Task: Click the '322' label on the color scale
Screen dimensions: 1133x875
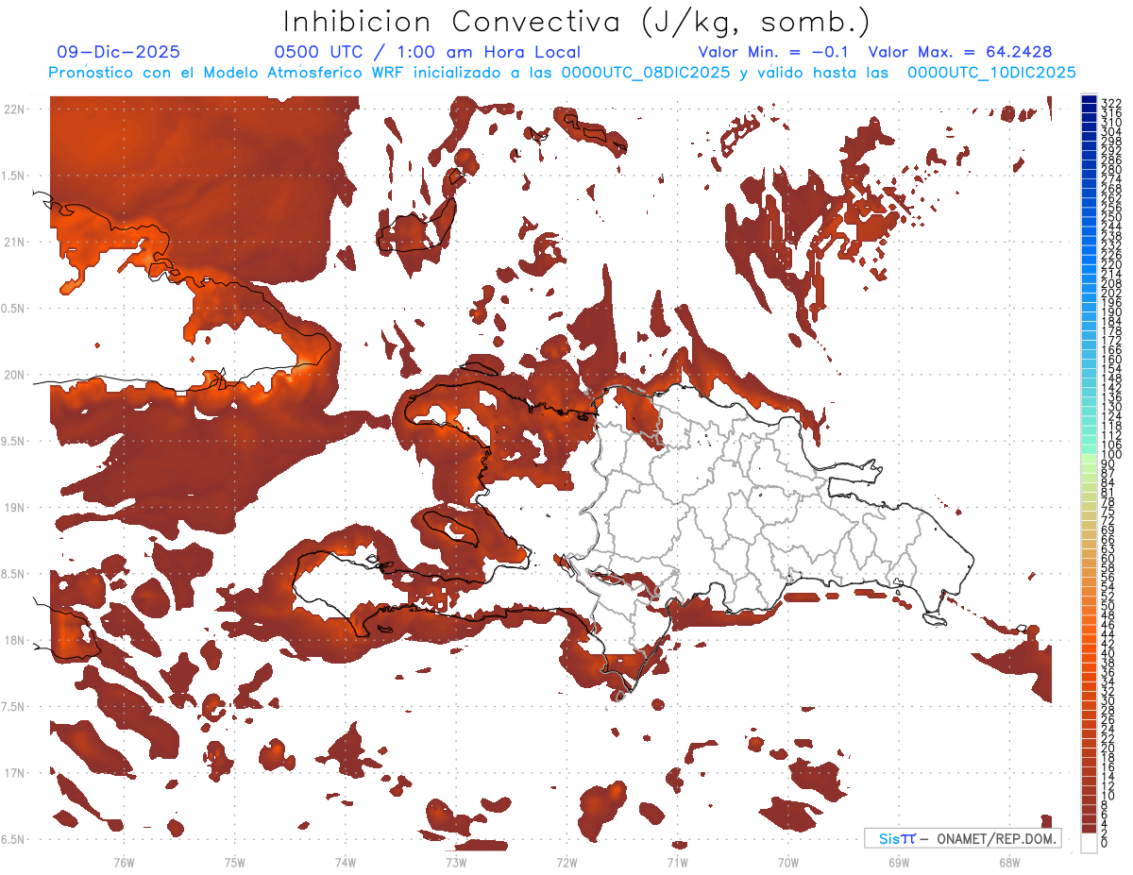Action: tap(1111, 103)
